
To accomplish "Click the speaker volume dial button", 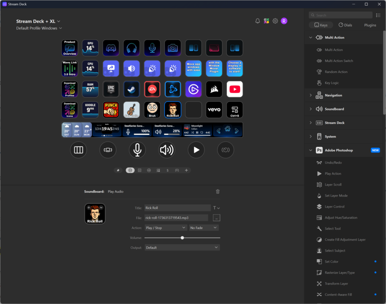I will click(167, 150).
